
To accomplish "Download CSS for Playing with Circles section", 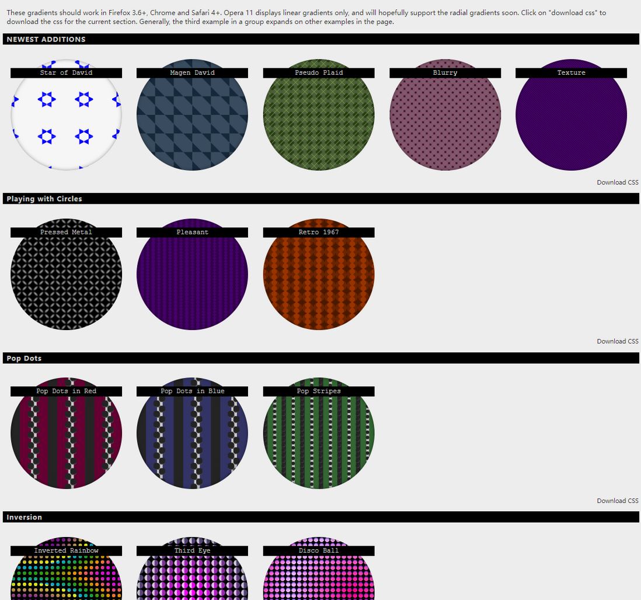I will [x=617, y=341].
